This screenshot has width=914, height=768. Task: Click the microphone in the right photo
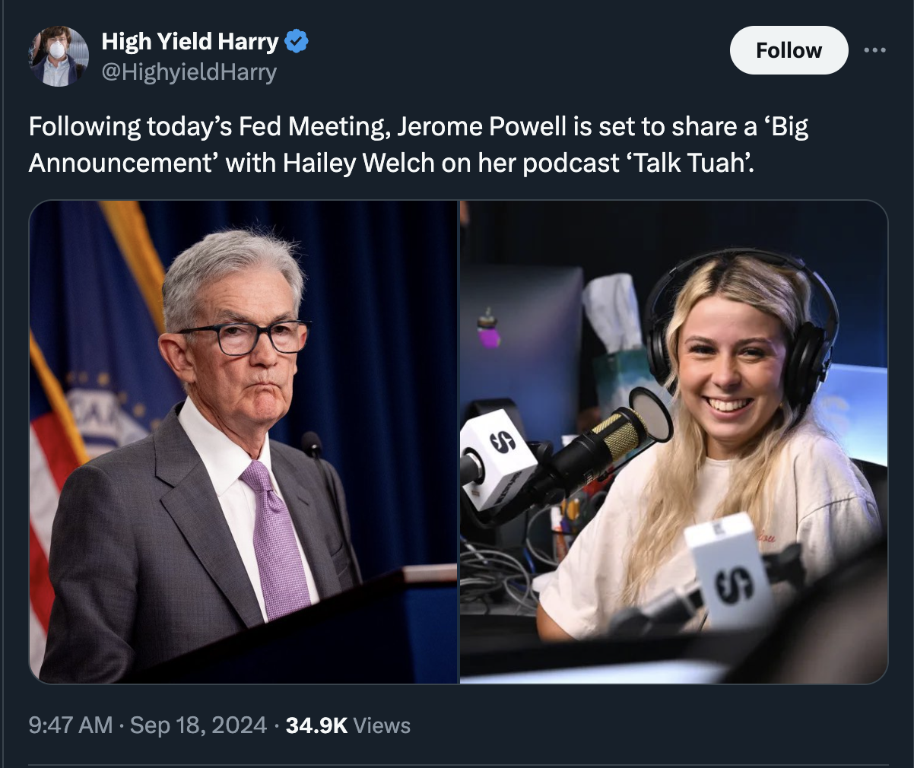601,446
